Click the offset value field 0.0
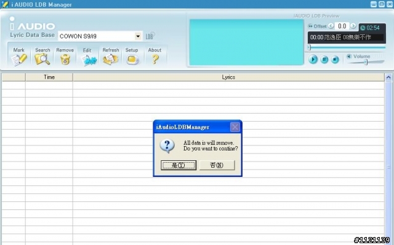 [x=342, y=26]
